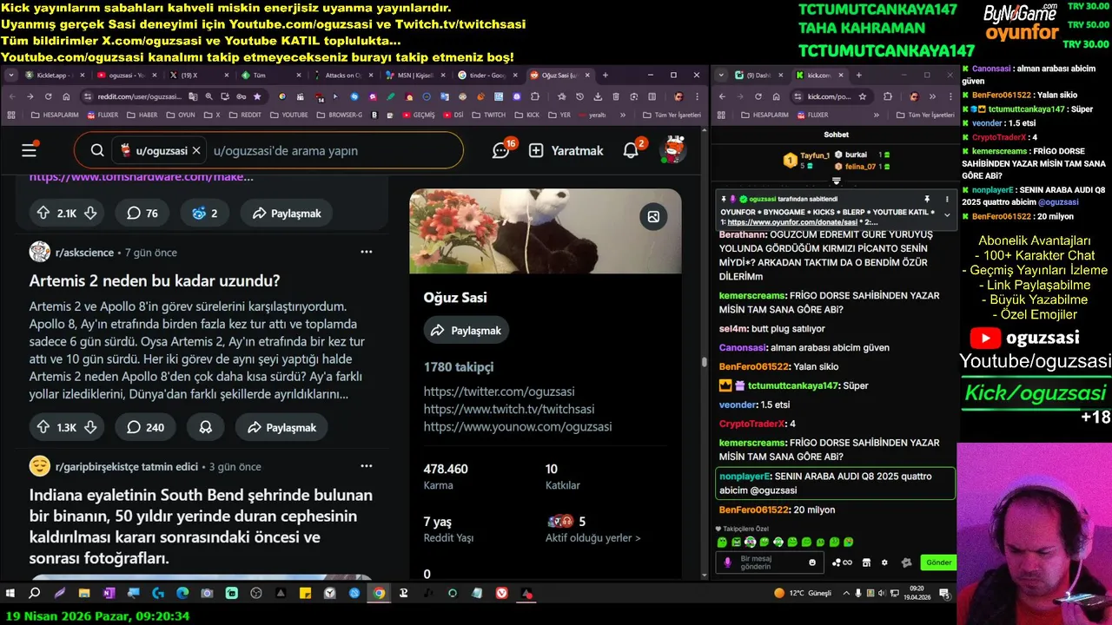Open the twitter.com/oguzsasi profile link

(x=499, y=391)
